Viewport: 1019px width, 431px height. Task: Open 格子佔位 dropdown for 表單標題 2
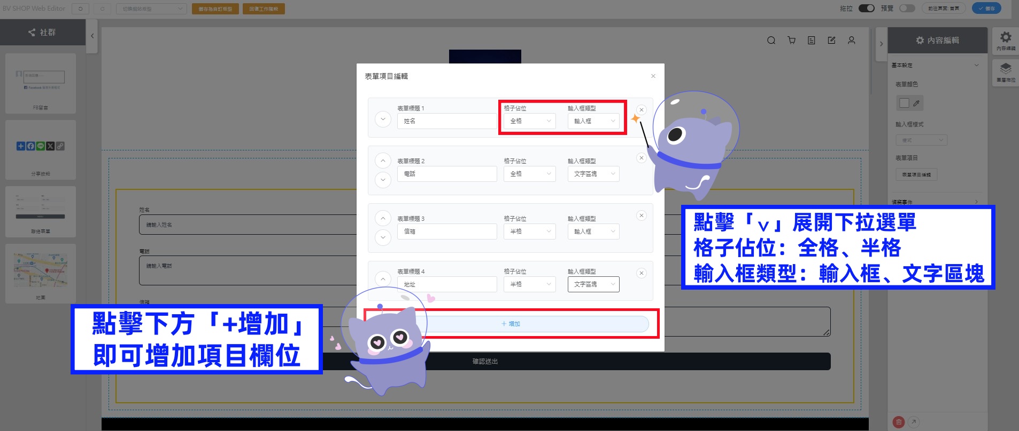click(x=530, y=174)
